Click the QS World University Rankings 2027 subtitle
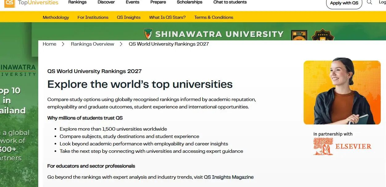 pyautogui.click(x=94, y=71)
